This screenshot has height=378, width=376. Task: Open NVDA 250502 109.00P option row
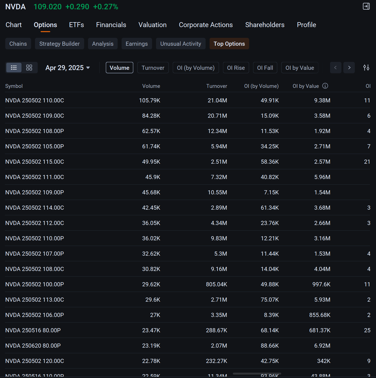(x=188, y=192)
